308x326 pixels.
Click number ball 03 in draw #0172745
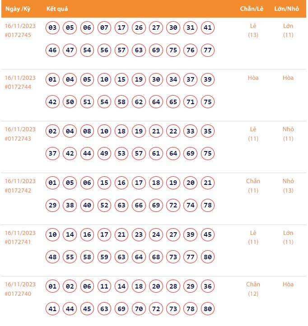click(x=53, y=28)
